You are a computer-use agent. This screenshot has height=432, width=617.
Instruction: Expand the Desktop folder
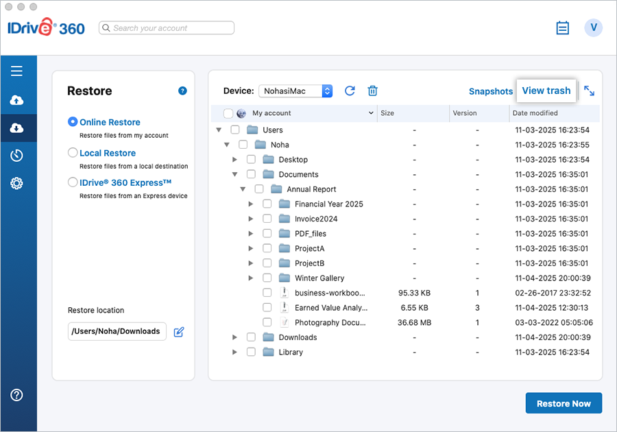[x=235, y=160]
